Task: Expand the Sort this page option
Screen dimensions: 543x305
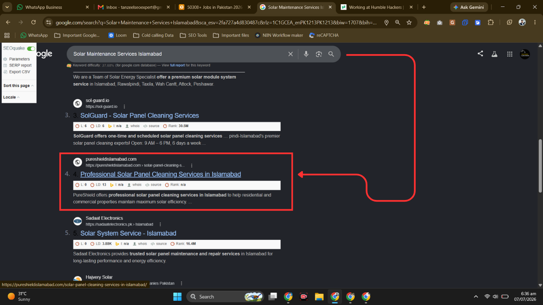Action: pyautogui.click(x=18, y=86)
